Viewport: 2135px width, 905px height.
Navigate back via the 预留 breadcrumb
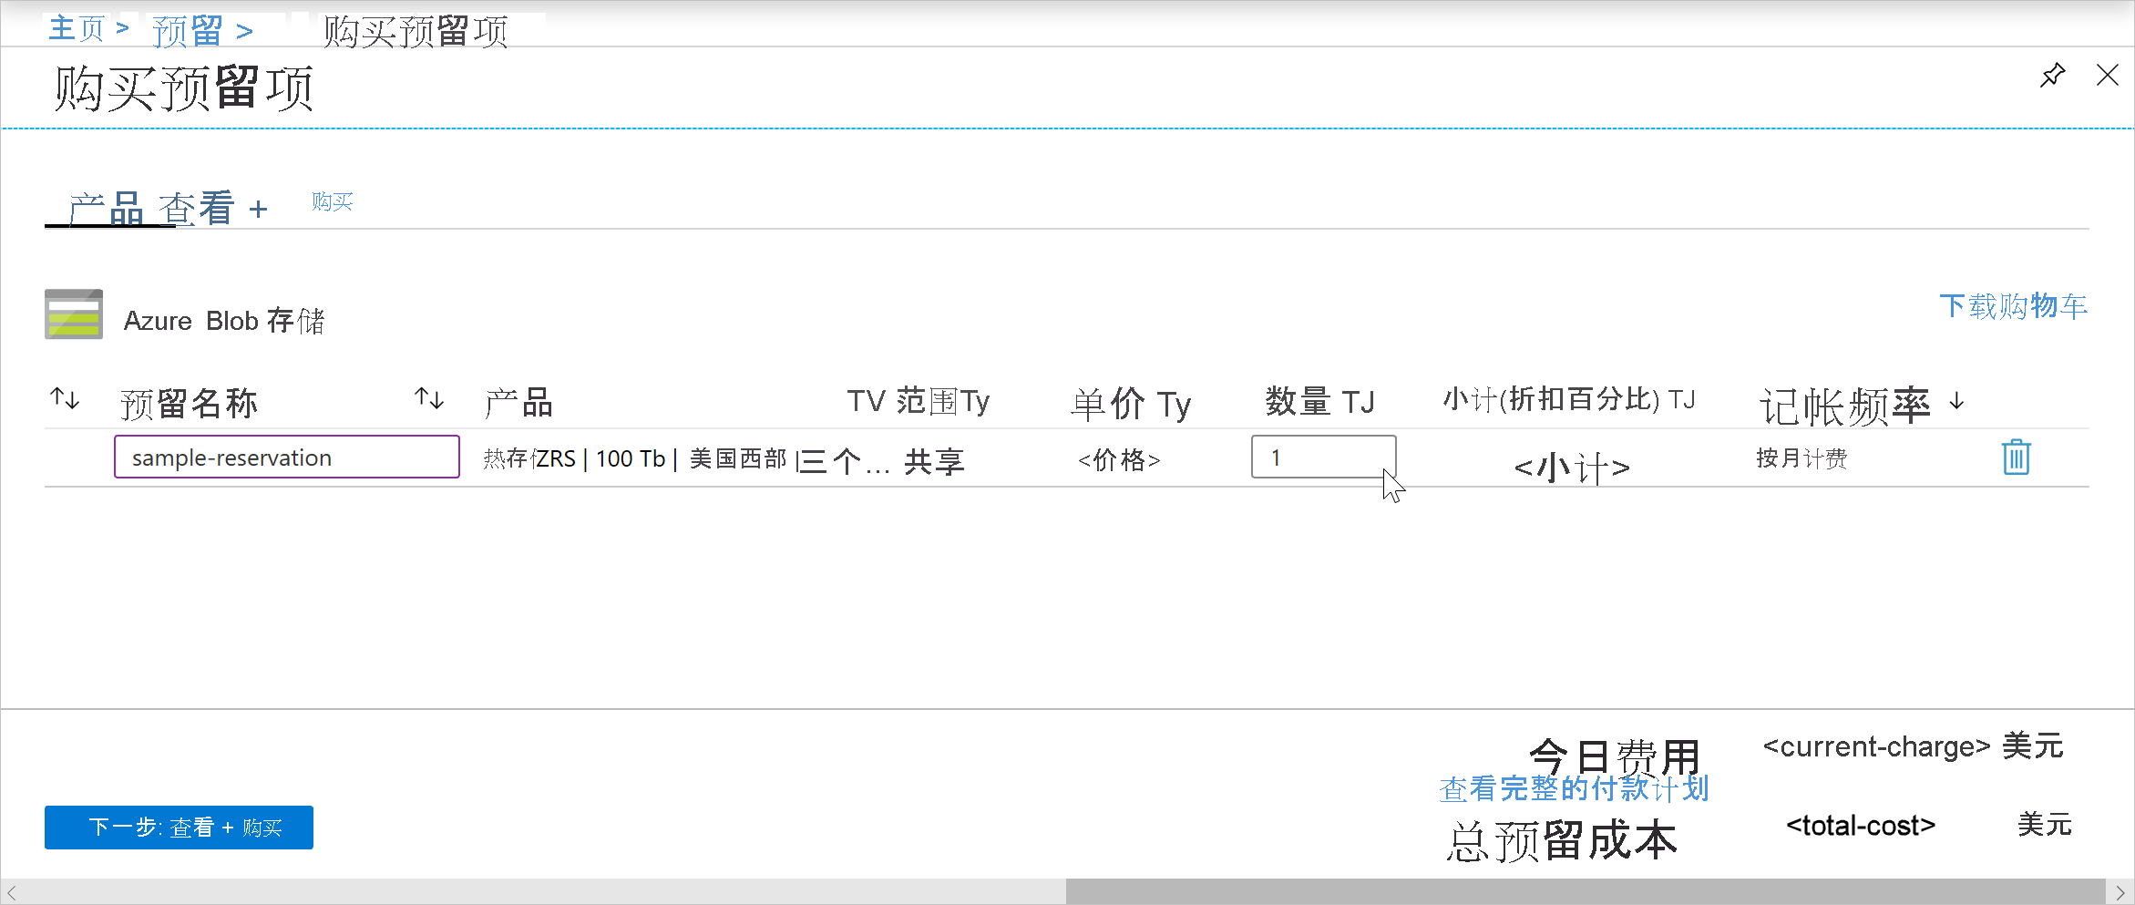187,27
